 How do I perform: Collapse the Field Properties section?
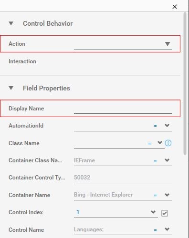click(x=11, y=88)
